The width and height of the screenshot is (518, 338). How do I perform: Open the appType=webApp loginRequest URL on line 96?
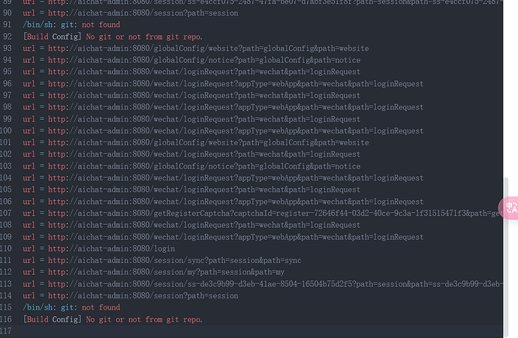point(236,84)
